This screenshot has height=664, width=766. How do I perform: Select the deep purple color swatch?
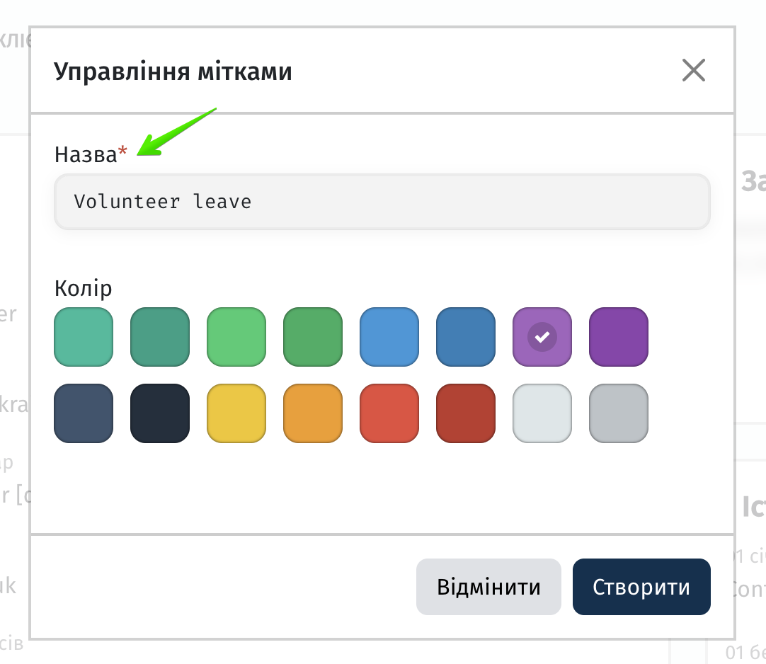click(x=619, y=337)
